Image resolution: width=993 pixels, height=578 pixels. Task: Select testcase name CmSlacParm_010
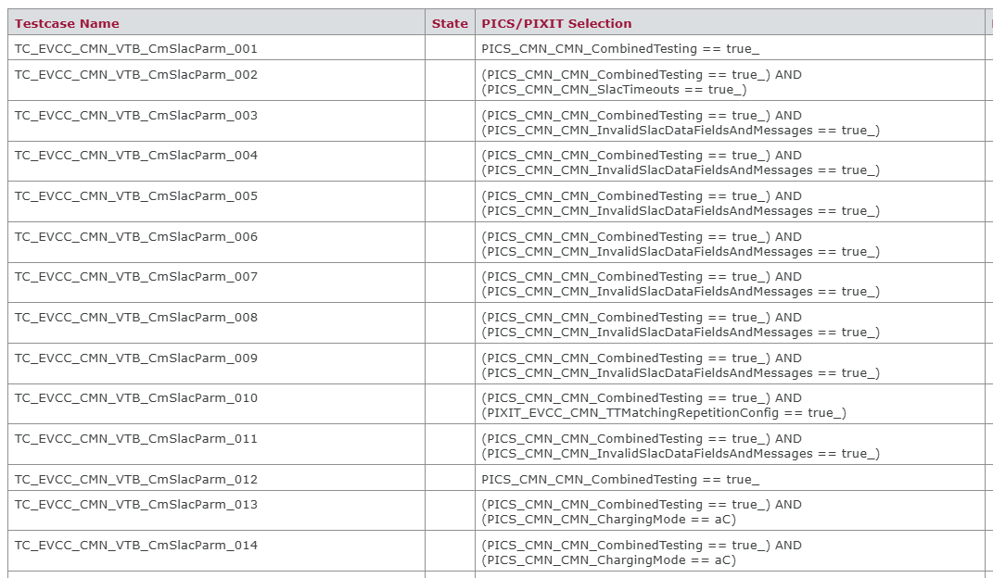point(136,397)
